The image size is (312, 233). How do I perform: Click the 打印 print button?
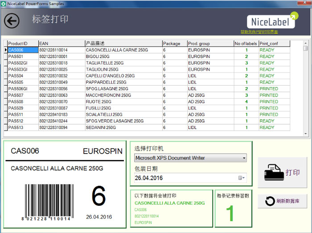[282, 172]
